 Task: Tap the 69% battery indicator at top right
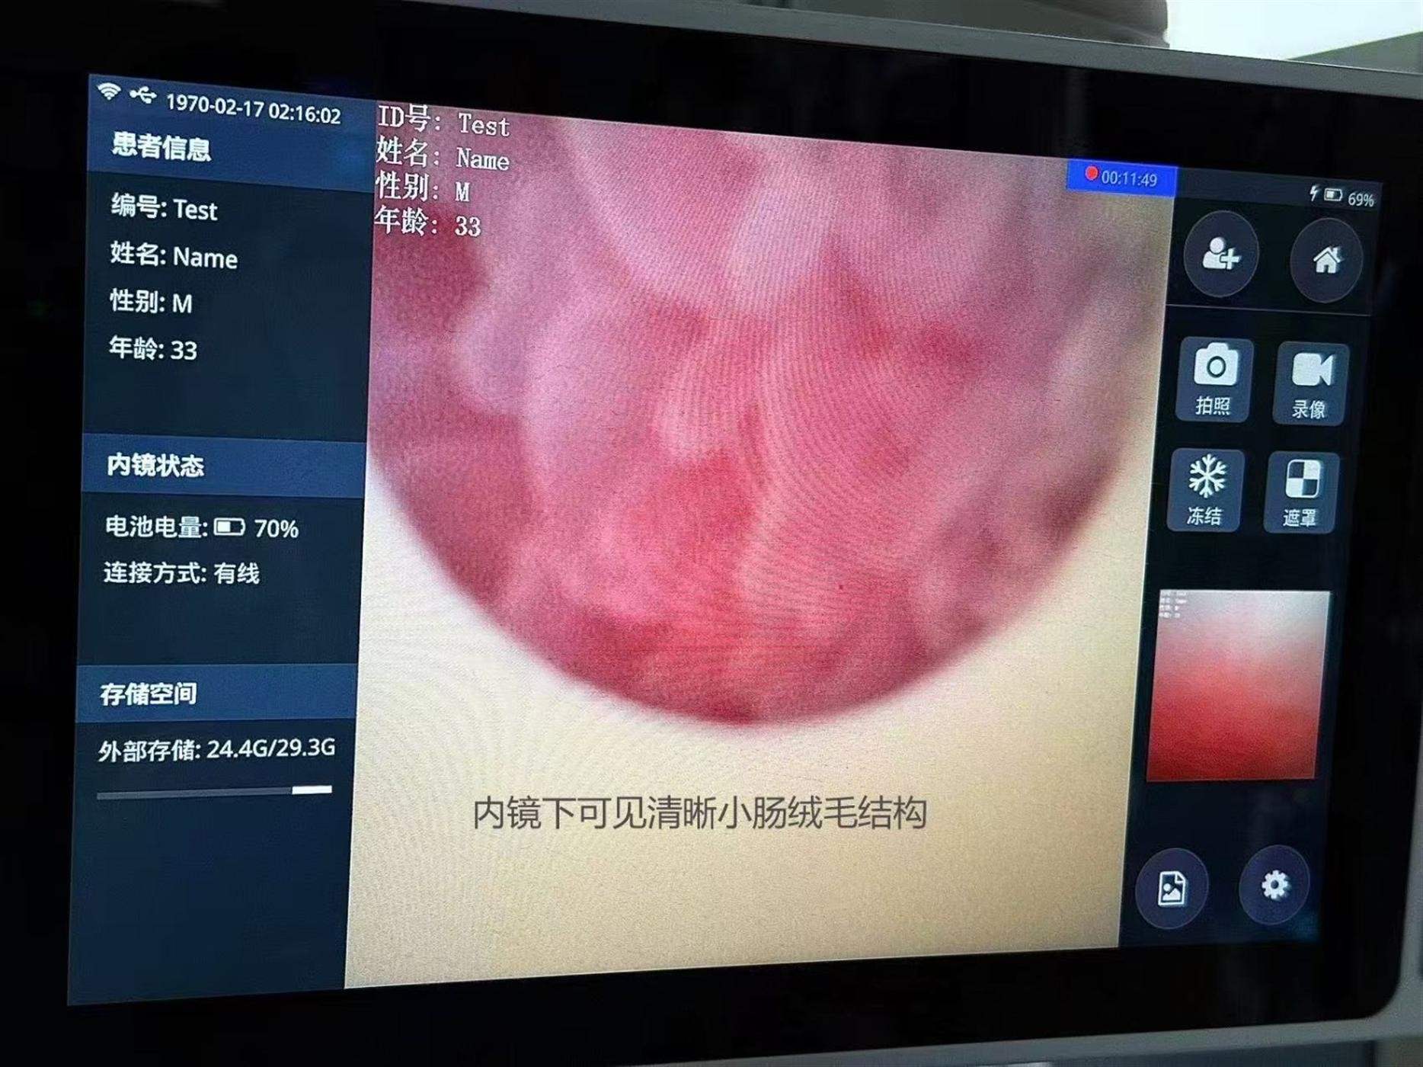click(x=1342, y=197)
